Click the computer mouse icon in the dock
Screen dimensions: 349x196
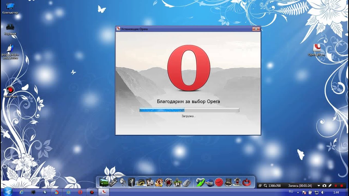click(x=186, y=182)
